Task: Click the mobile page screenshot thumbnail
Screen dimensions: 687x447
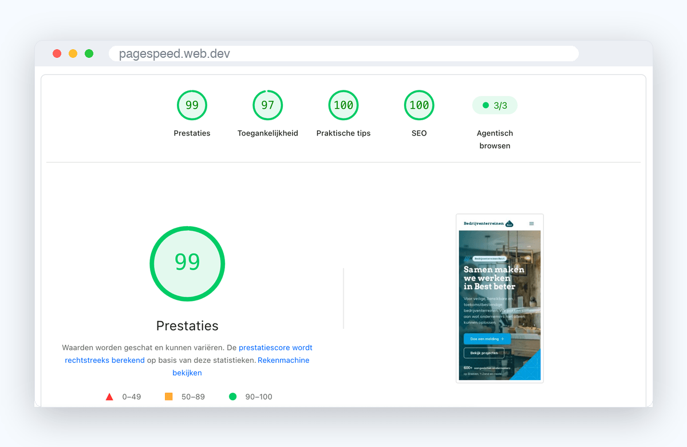Action: point(500,298)
